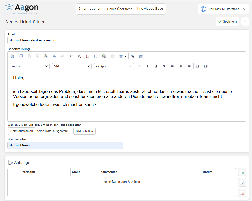
Task: Insert a hyperlink in the description editor
Action: coord(104,56)
